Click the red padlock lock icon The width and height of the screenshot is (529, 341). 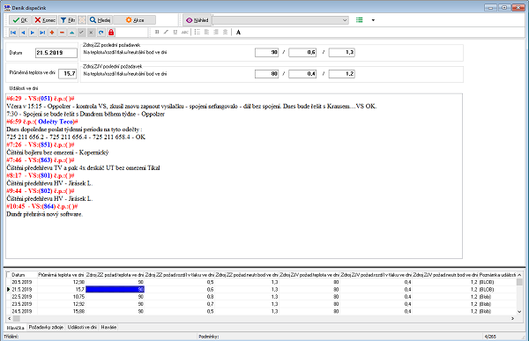coord(111,33)
